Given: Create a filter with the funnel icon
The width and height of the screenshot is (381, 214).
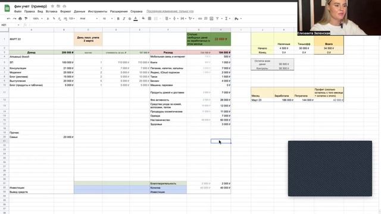Looking at the screenshot, I should pos(217,18).
